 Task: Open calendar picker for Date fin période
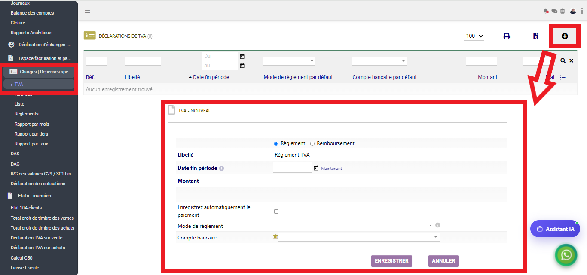pyautogui.click(x=316, y=168)
